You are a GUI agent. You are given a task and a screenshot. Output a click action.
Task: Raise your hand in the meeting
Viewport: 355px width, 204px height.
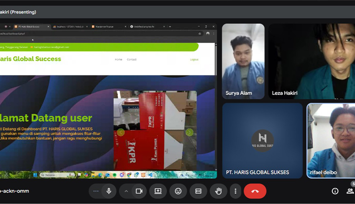tap(218, 191)
